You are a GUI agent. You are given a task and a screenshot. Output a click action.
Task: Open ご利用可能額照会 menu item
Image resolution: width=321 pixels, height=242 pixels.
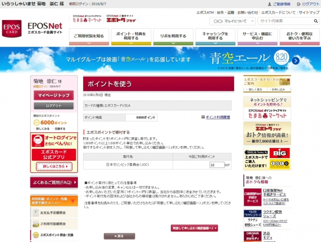point(54,224)
